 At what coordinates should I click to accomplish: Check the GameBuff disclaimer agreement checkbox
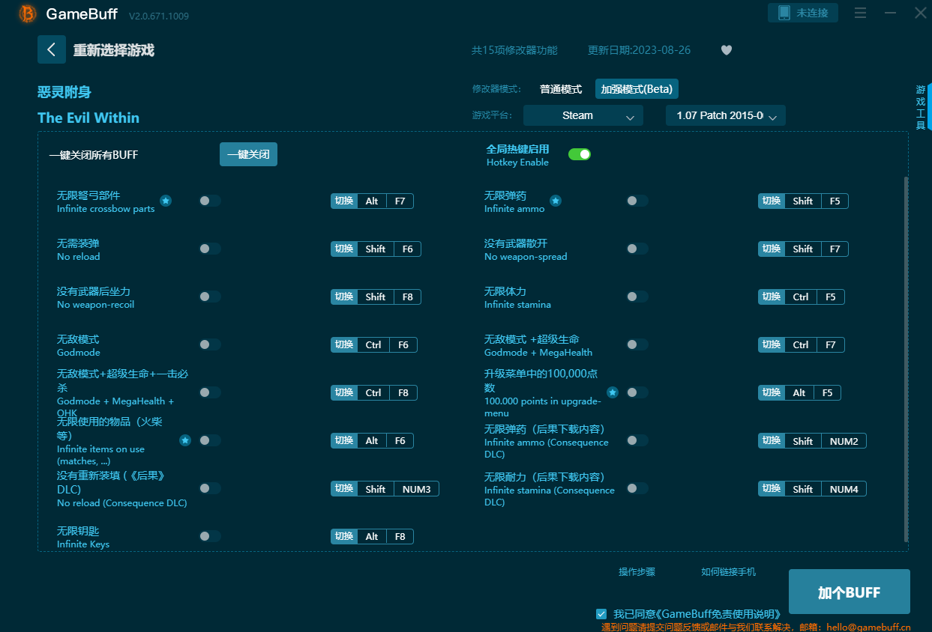click(601, 614)
